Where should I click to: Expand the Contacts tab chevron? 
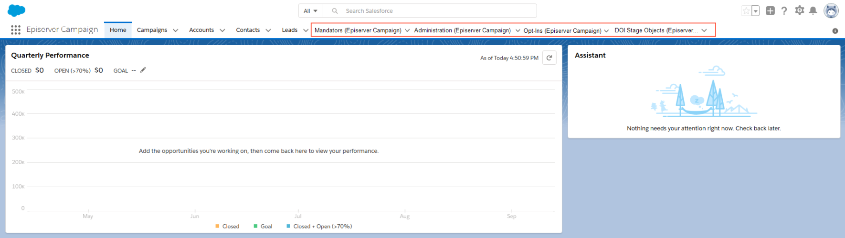click(268, 30)
